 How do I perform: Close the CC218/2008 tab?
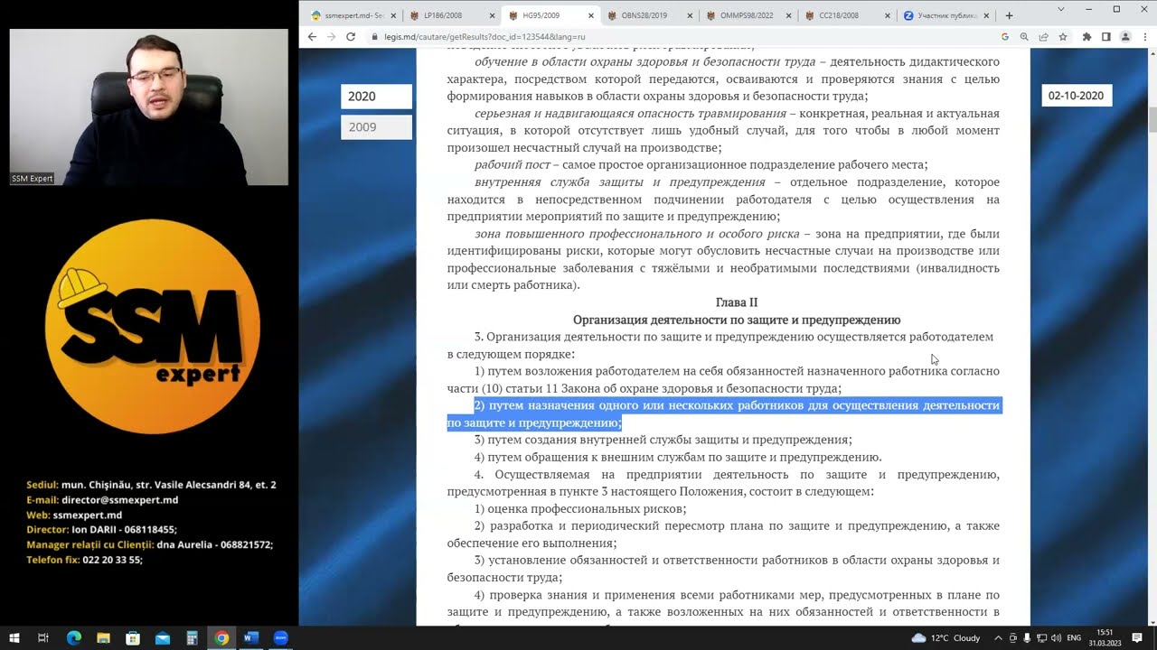888,15
